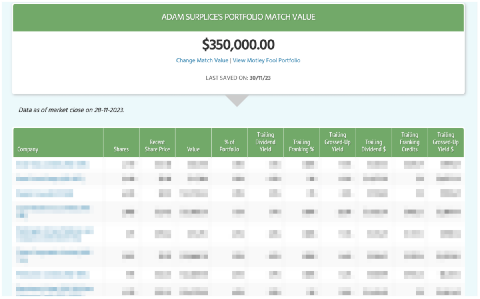Click the Trailing Dividend $ header
480x299 pixels.
373,146
